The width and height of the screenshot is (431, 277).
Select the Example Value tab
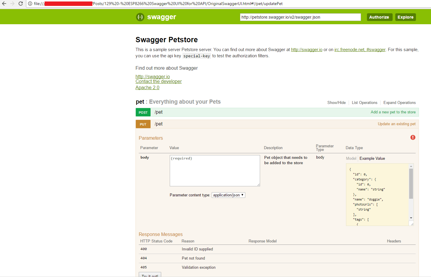click(372, 158)
